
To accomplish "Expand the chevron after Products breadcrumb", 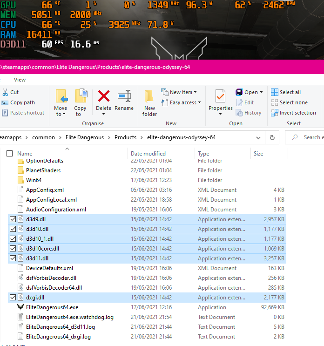I will [x=142, y=137].
